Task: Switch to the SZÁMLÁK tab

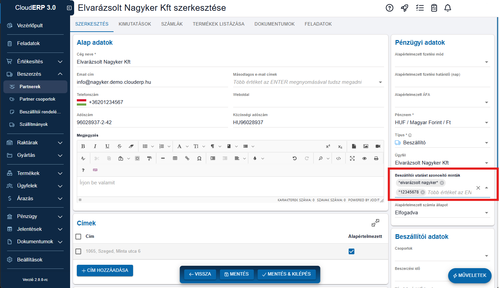Action: point(172,24)
